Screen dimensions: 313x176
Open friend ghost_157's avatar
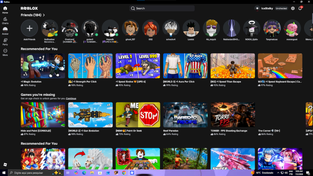point(130,28)
